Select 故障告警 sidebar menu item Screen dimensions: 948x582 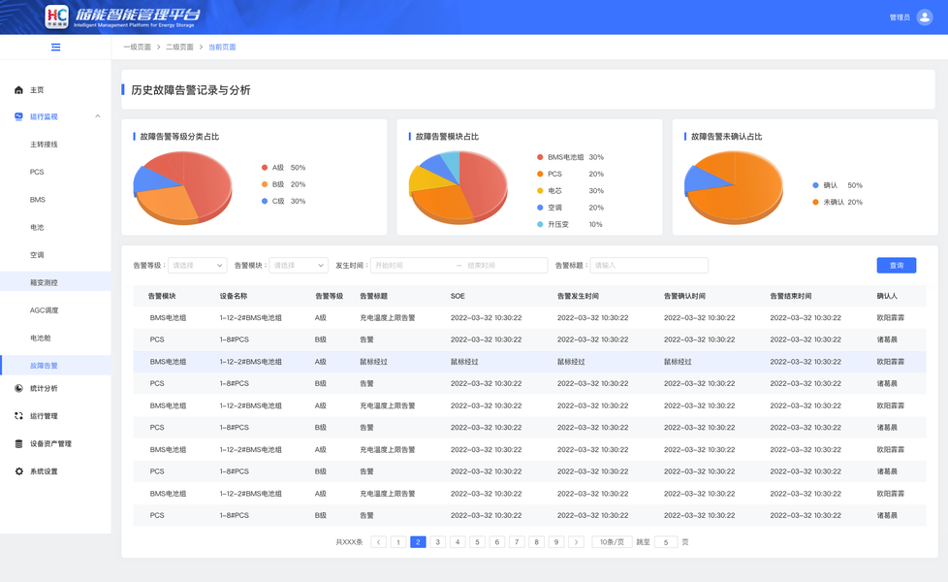click(x=55, y=366)
